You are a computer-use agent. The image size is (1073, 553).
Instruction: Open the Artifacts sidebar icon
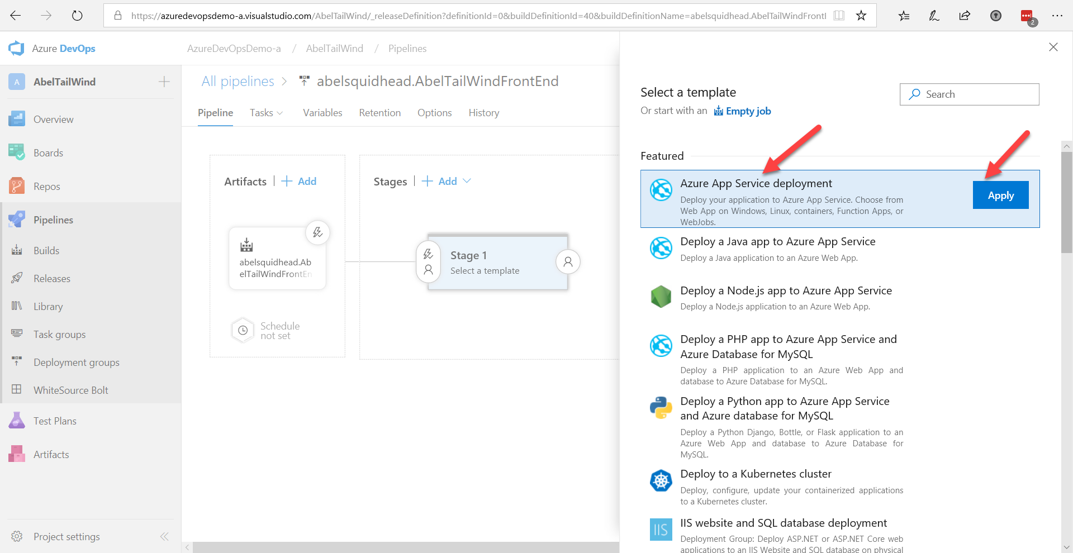click(17, 454)
